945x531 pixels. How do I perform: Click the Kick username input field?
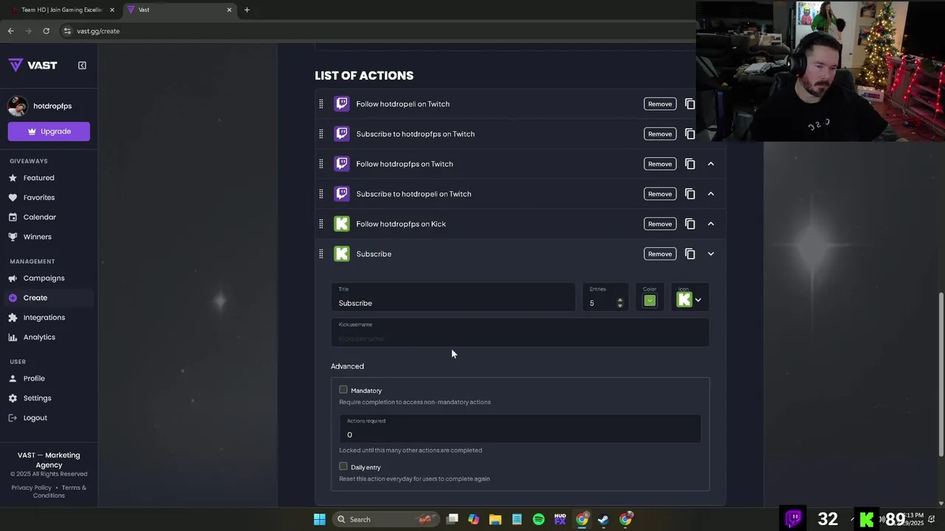(520, 333)
